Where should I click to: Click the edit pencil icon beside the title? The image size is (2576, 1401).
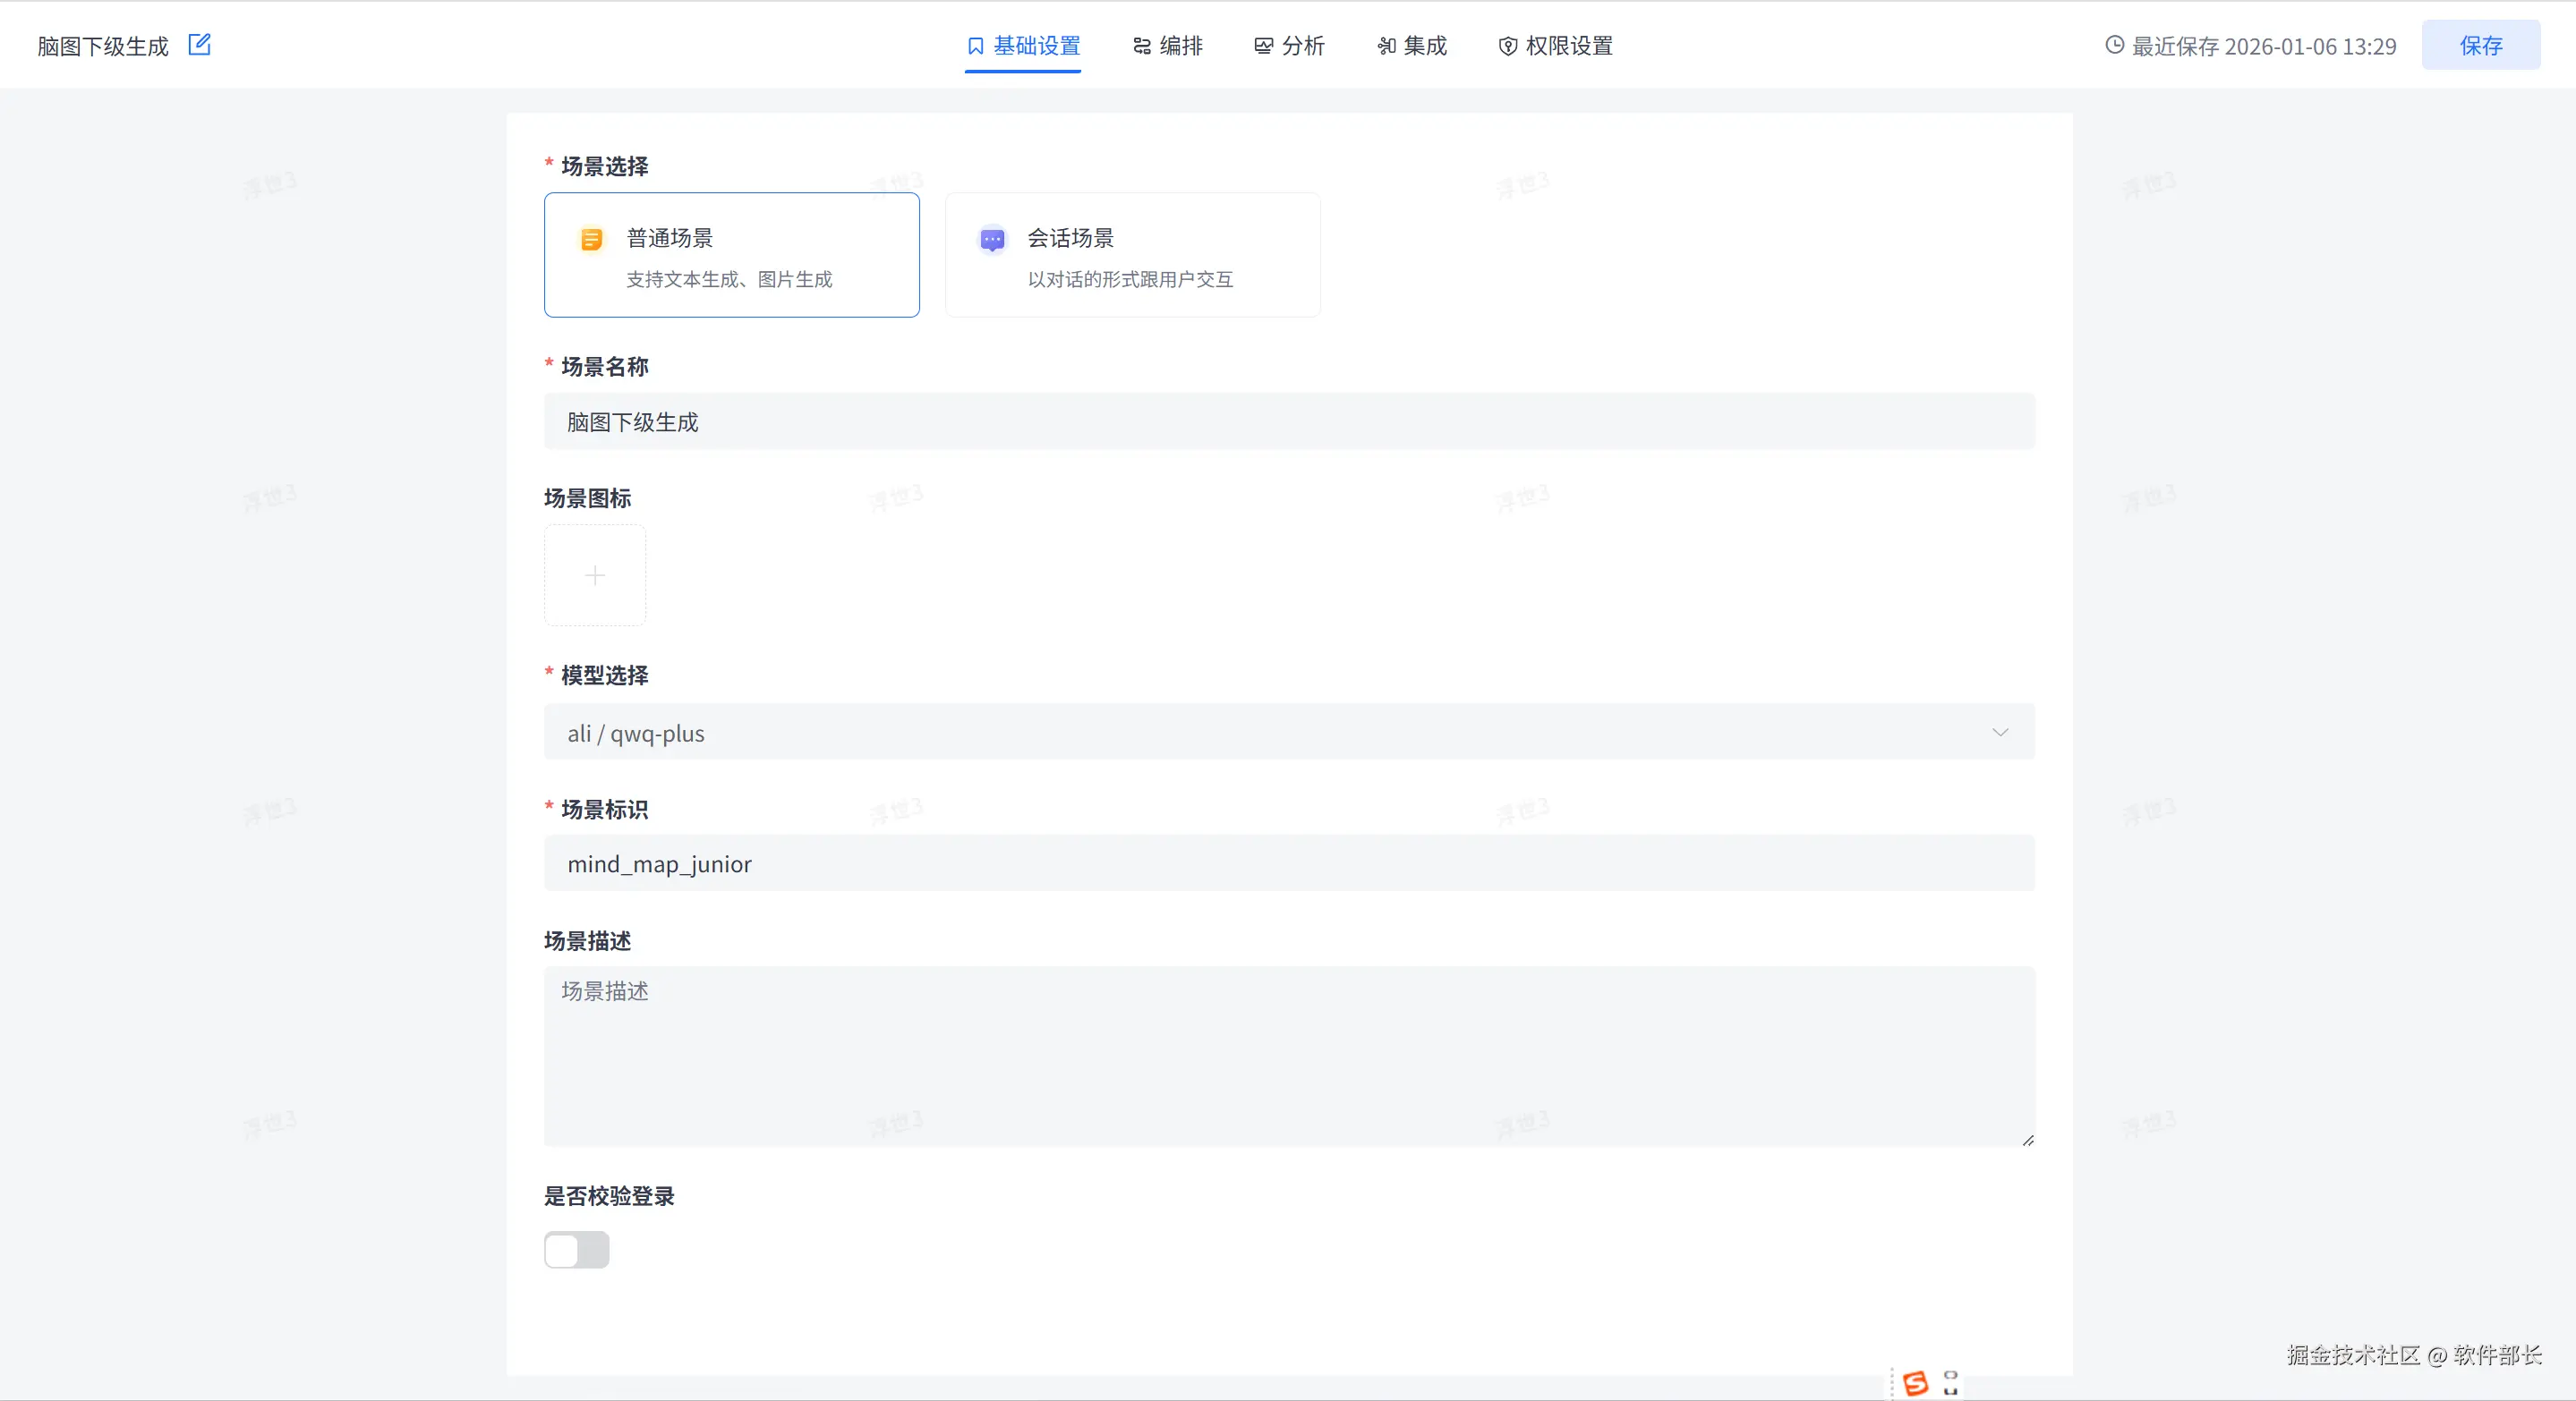click(x=199, y=44)
